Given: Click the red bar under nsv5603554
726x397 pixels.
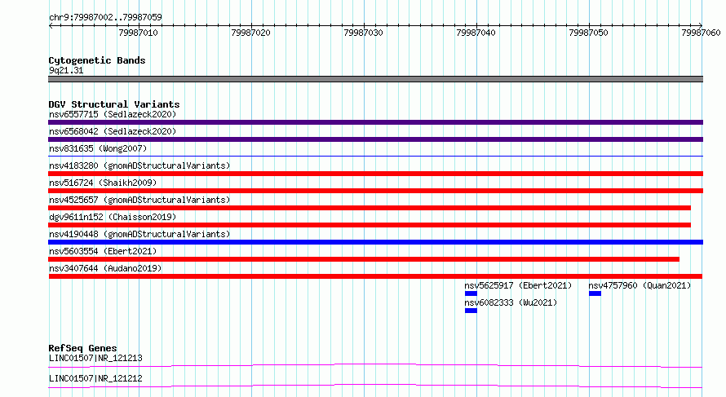Looking at the screenshot, I should 364,259.
